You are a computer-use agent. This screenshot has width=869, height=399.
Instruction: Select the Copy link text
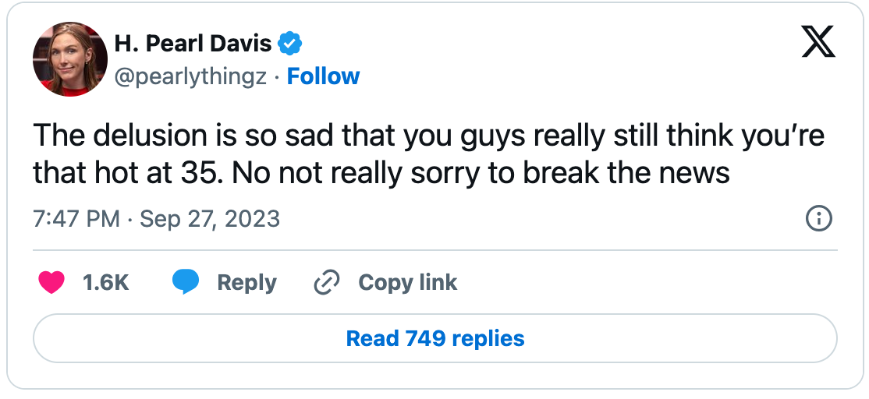(408, 282)
